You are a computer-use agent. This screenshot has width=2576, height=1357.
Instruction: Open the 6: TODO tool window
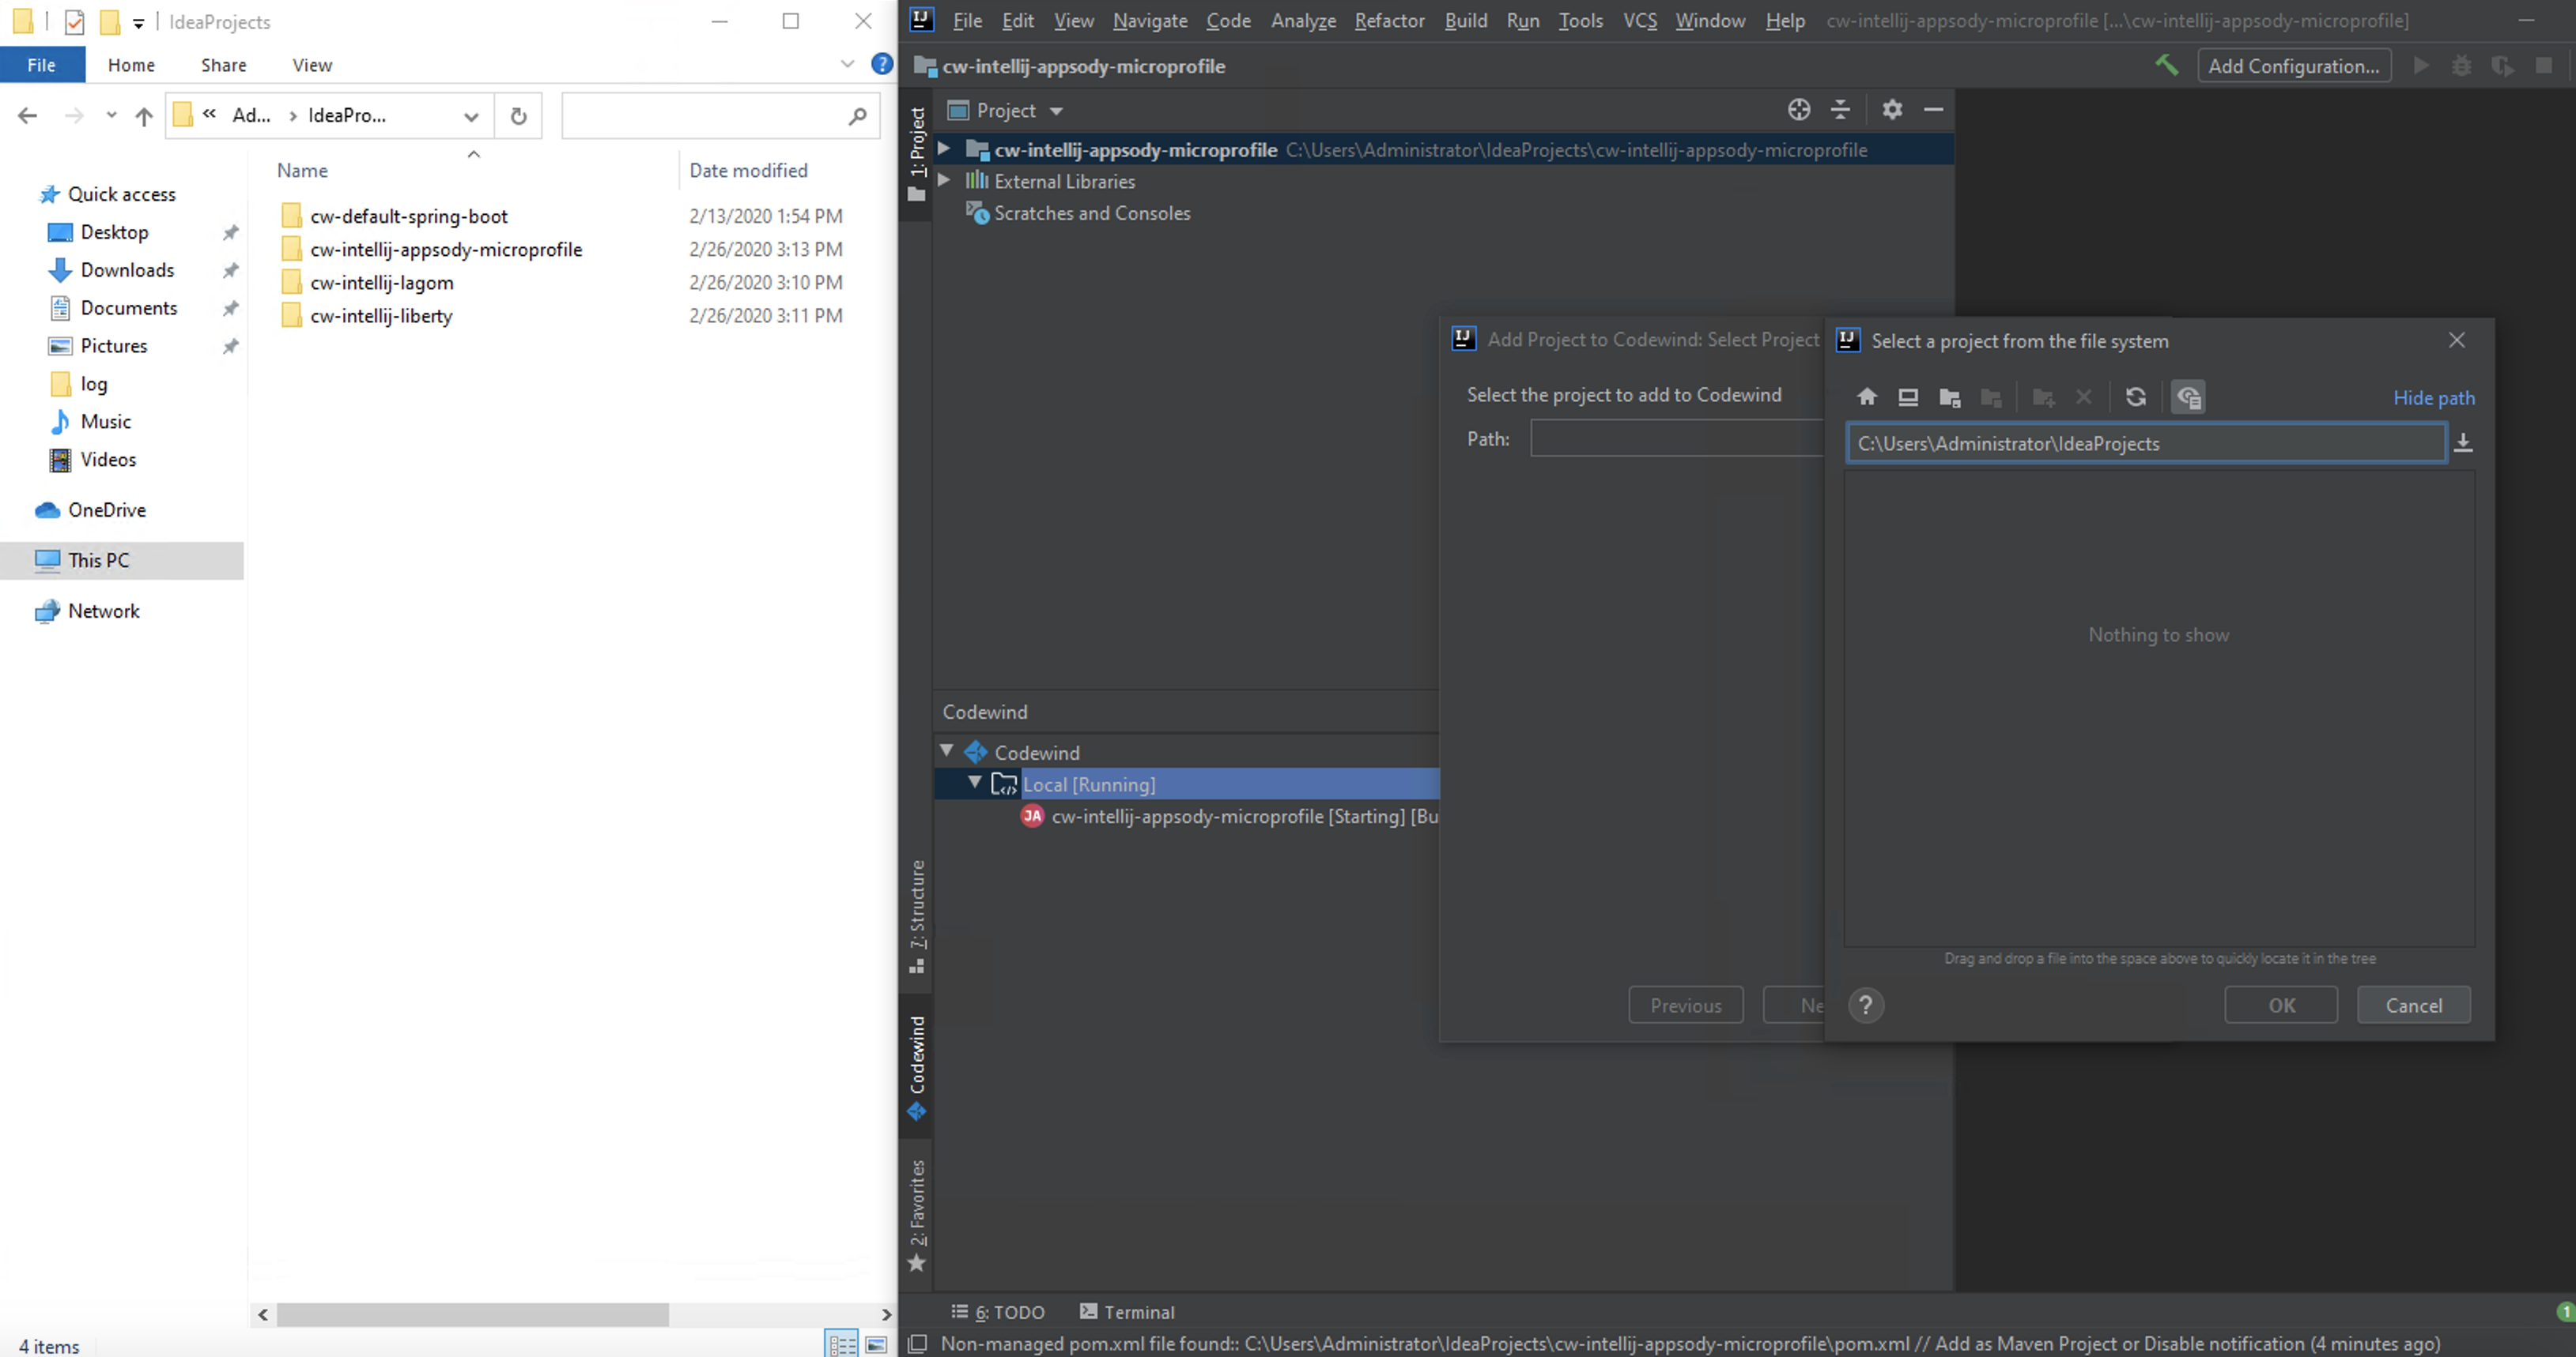point(997,1311)
